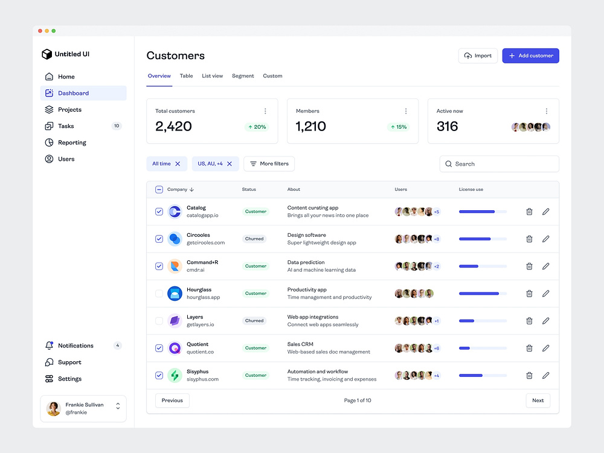Screen dimensions: 604x453
Task: Switch to the Table tab
Action: tap(186, 75)
